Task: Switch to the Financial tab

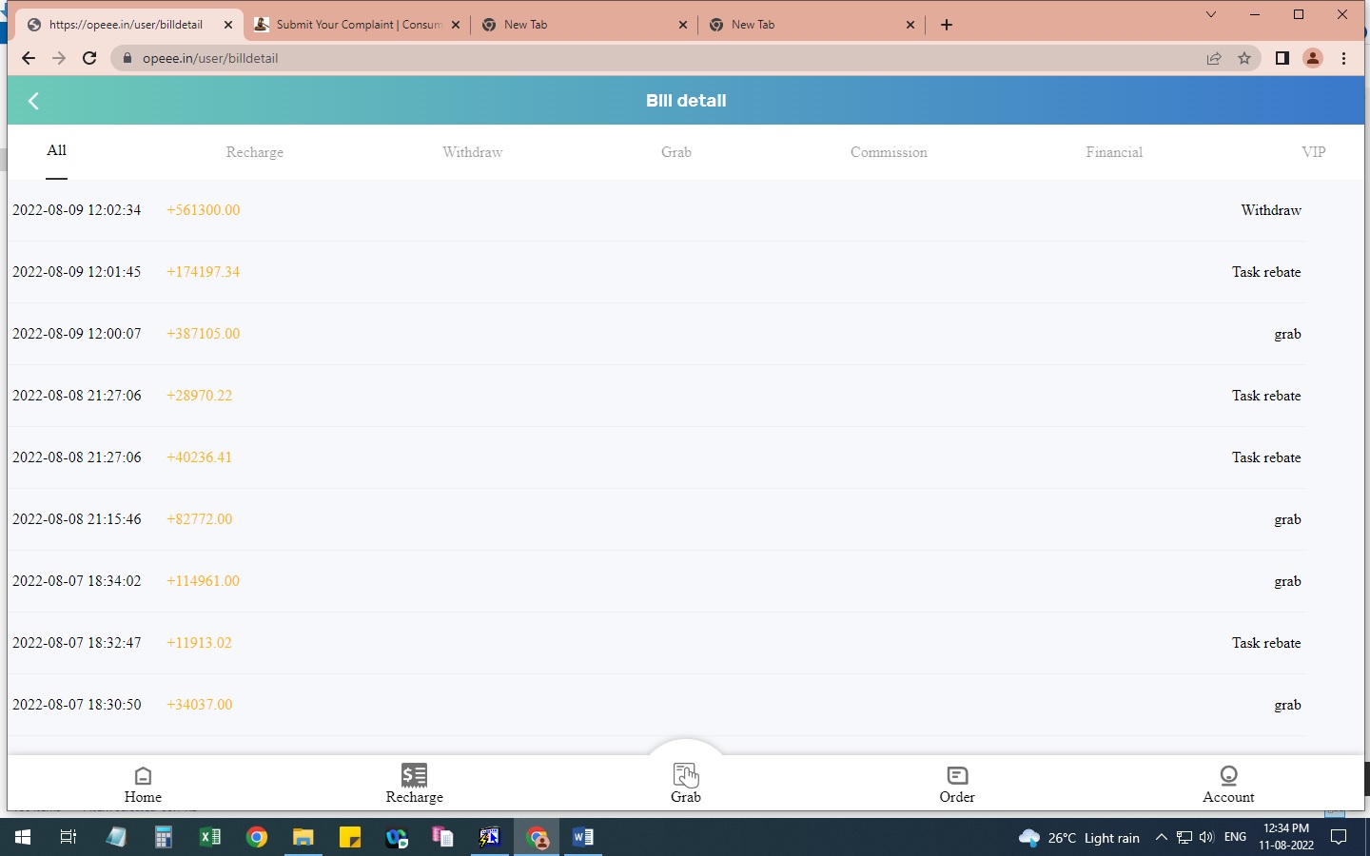Action: click(x=1114, y=152)
